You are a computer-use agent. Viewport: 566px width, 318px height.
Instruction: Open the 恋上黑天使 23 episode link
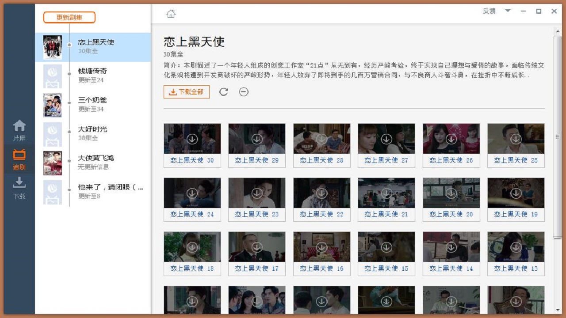point(256,215)
